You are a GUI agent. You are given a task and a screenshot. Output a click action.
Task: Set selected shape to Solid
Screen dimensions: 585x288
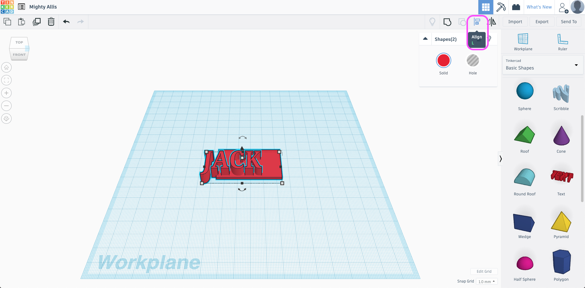443,60
